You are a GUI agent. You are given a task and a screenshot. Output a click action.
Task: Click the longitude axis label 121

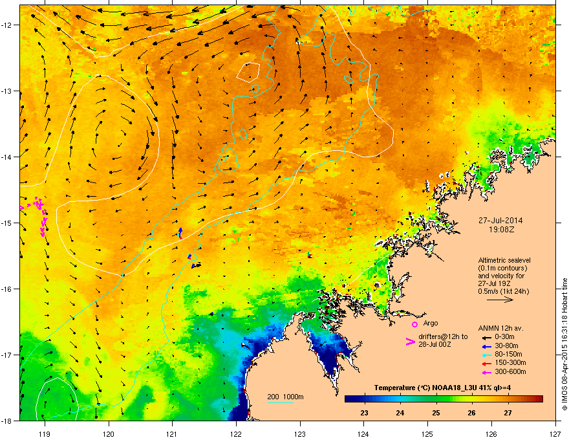(172, 434)
